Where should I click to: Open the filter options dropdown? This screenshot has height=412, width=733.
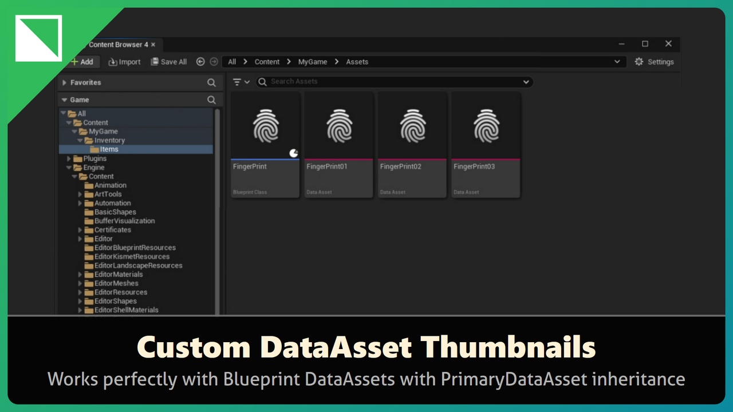[241, 82]
